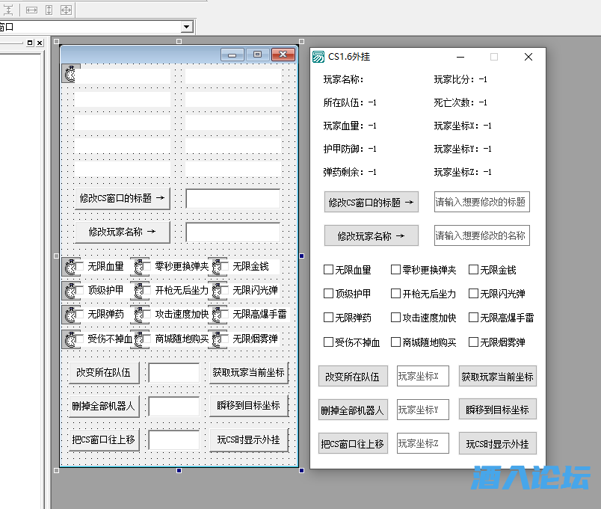
Task: Click the 玩家坐标X input box in the running app
Action: click(x=425, y=376)
